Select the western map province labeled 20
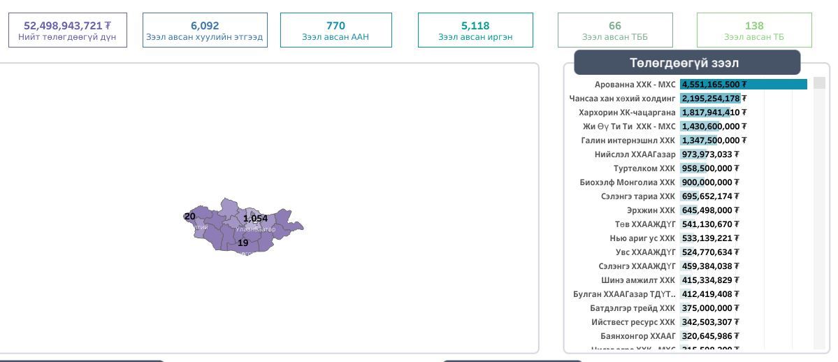Screen dimensions: 838x362 click(190, 217)
